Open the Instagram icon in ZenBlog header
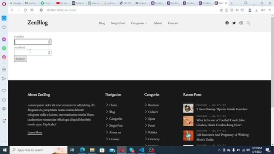The width and height of the screenshot is (274, 154). point(241,23)
